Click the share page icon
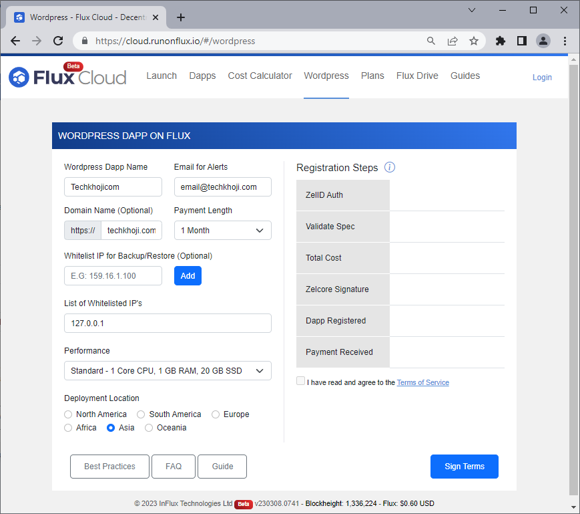Screen dimensions: 580x514 (x=453, y=41)
